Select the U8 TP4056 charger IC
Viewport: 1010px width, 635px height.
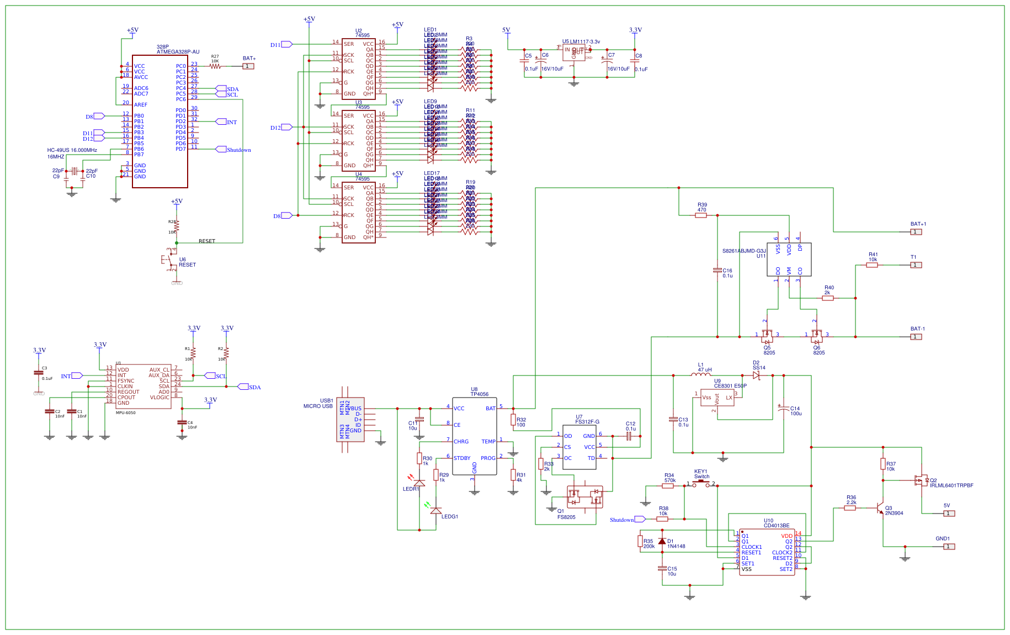476,436
